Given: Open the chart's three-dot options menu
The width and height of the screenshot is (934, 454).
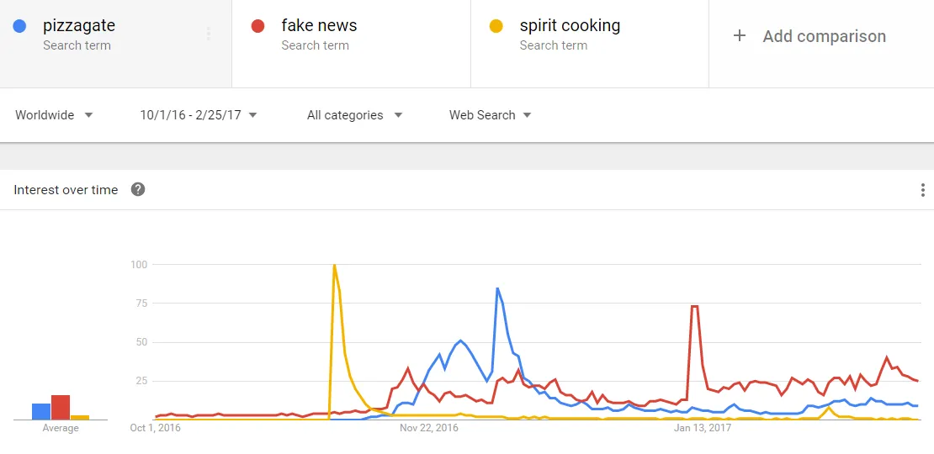Looking at the screenshot, I should (923, 190).
